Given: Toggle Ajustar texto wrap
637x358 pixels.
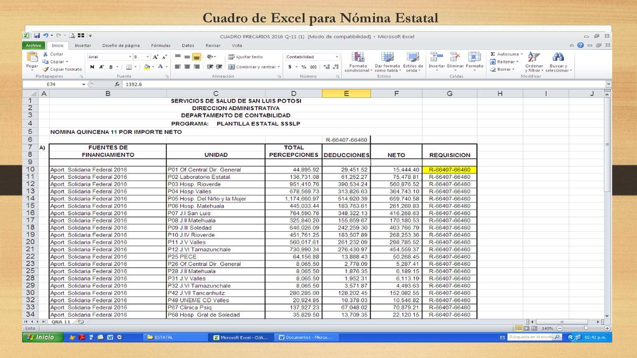Looking at the screenshot, I should (x=245, y=57).
